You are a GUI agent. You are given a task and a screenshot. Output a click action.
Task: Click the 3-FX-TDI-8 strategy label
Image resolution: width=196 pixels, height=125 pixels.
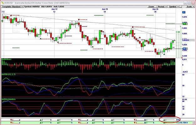[183, 123]
